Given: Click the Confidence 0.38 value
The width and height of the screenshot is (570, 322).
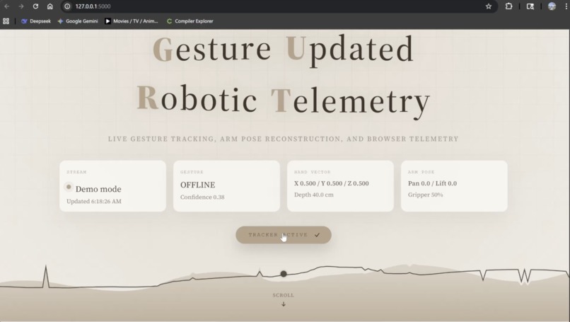Looking at the screenshot, I should point(202,197).
